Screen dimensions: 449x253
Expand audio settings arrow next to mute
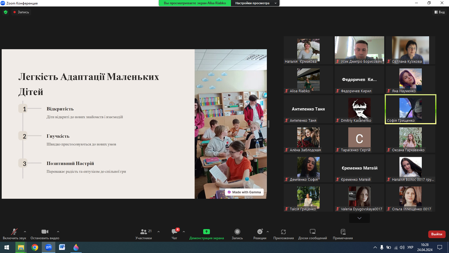pyautogui.click(x=25, y=232)
